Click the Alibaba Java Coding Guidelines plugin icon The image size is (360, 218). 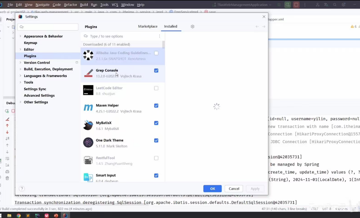[88, 55]
